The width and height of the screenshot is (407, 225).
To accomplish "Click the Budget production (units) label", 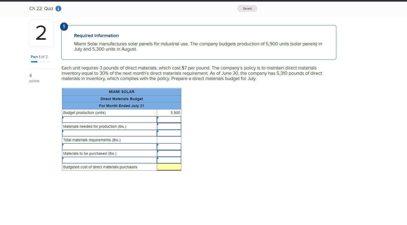I will pos(84,113).
